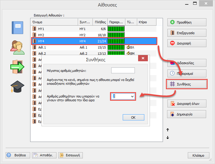
Task: Open Επεξεργασία to edit the room
Action: pyautogui.click(x=187, y=33)
